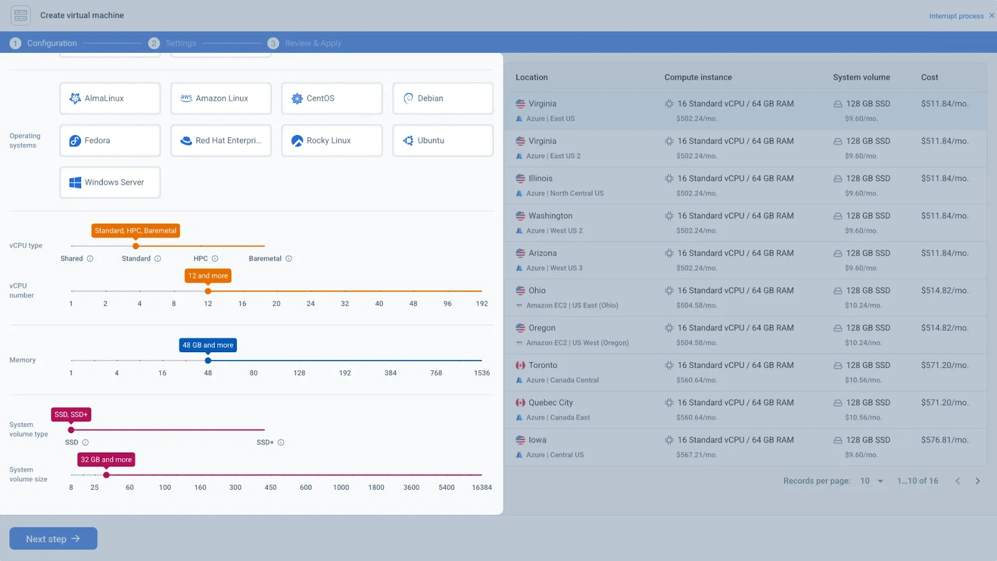The width and height of the screenshot is (997, 561).
Task: Click the Interrupt process link
Action: pyautogui.click(x=956, y=16)
